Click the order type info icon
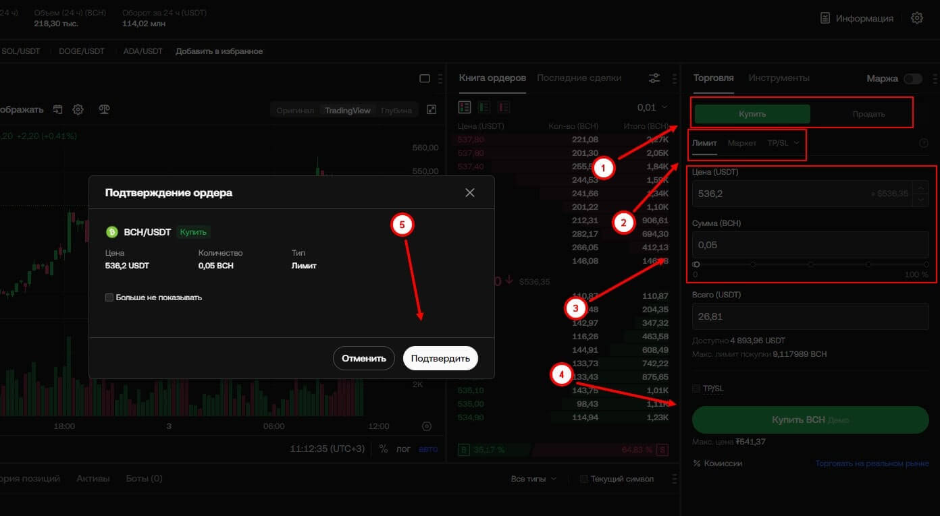 click(924, 143)
